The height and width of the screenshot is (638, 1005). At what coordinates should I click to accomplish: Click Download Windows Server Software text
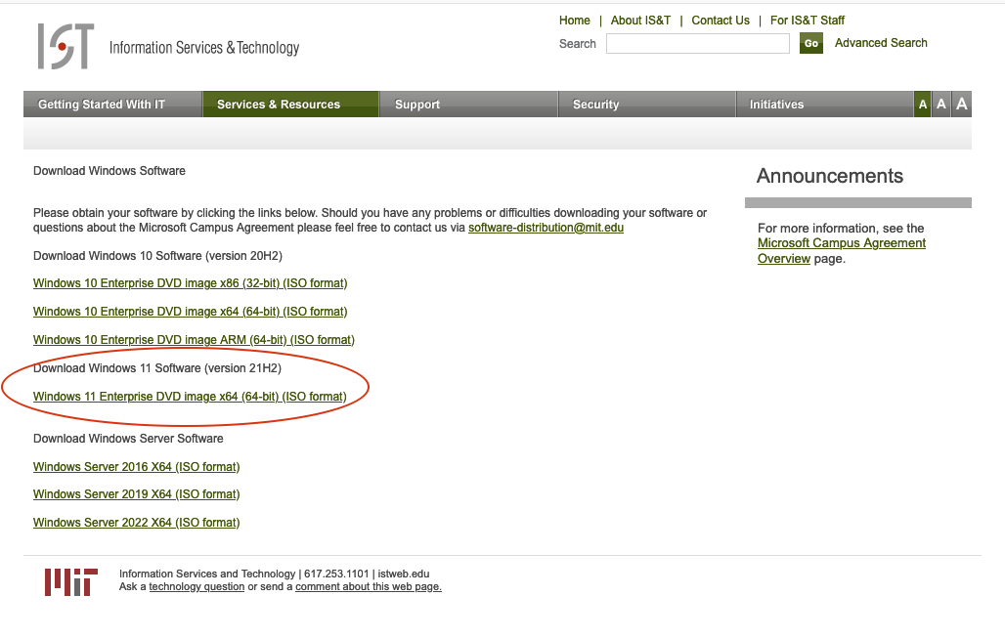(128, 439)
